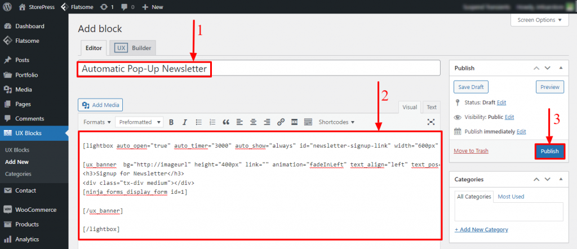
Task: Open StorePress site home link
Action: [x=35, y=7]
